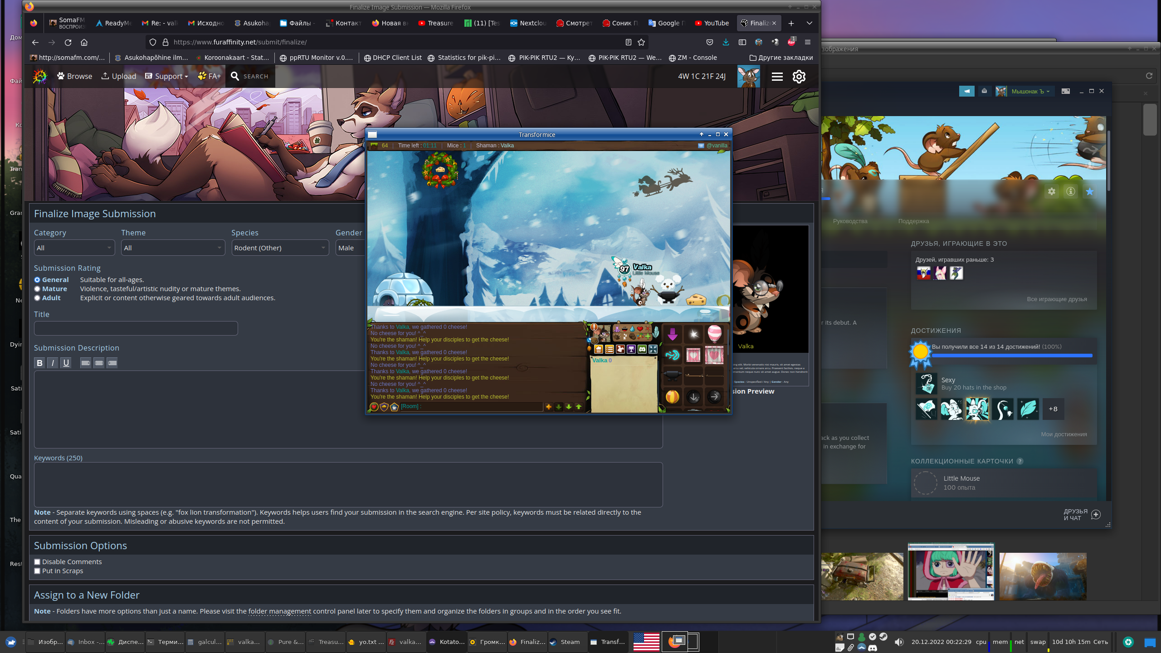The width and height of the screenshot is (1161, 653).
Task: Select the cyan spirit arrow shaman item
Action: (x=673, y=355)
